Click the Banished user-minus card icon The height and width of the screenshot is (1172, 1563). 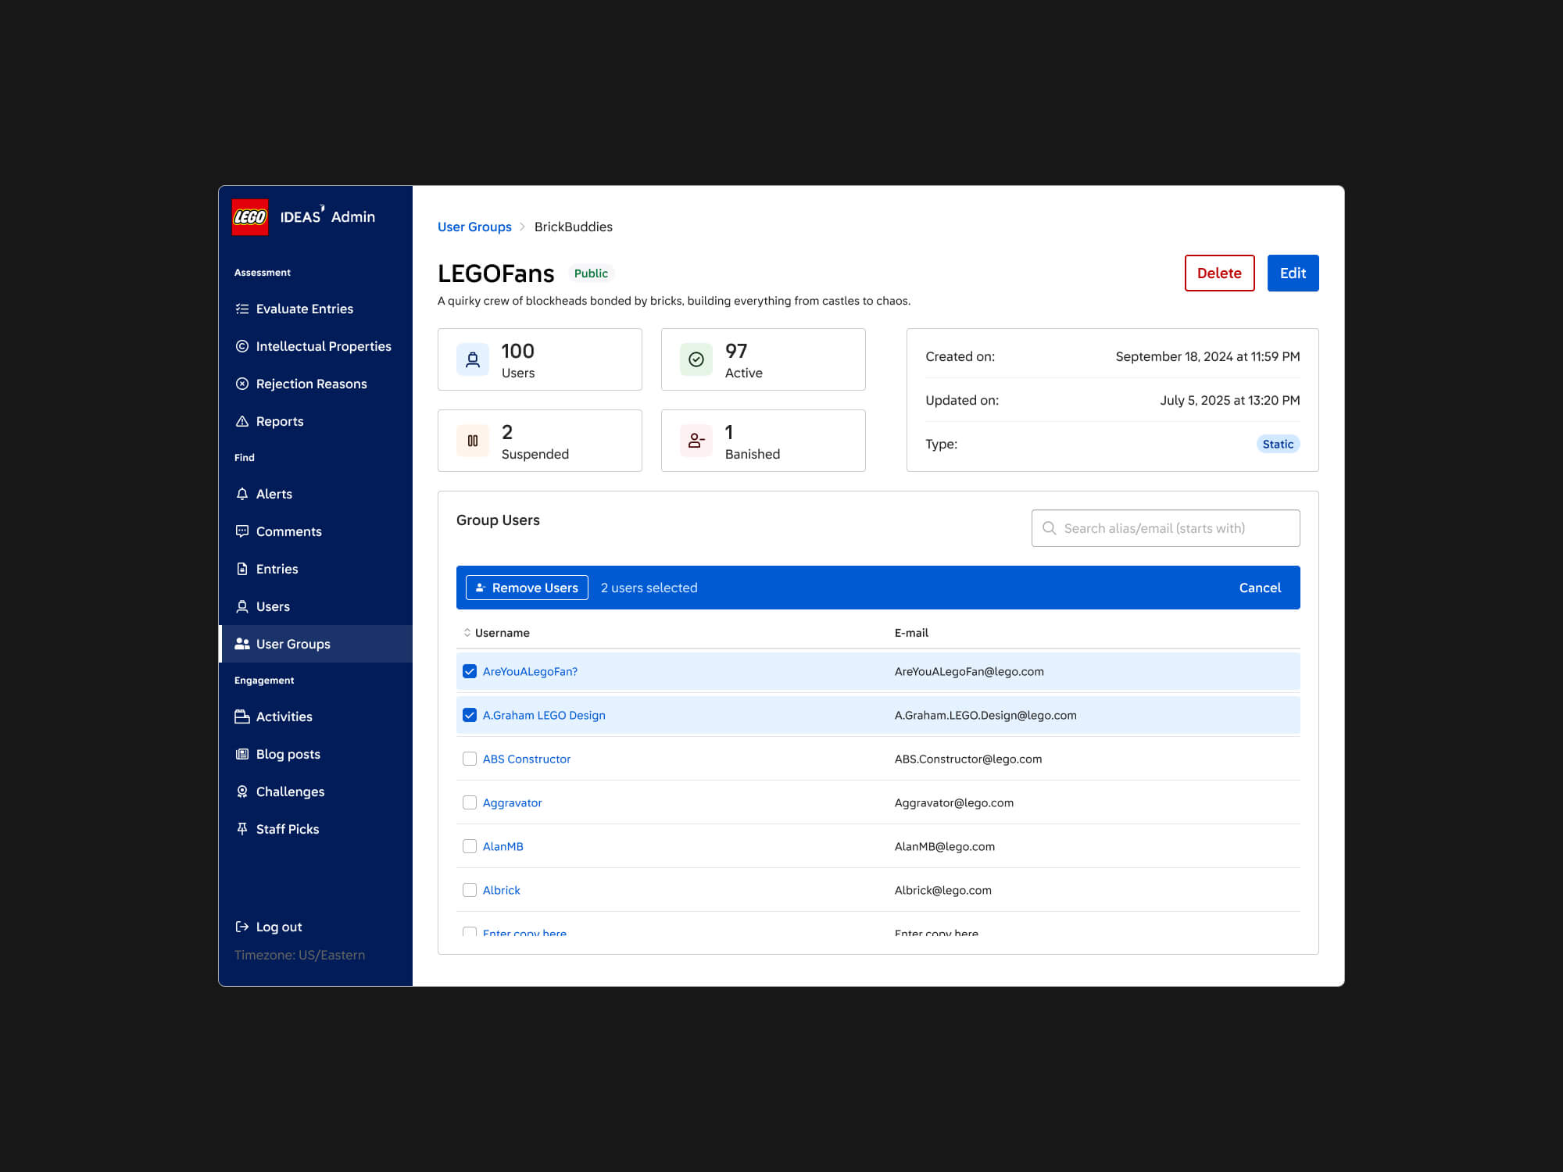pyautogui.click(x=696, y=441)
